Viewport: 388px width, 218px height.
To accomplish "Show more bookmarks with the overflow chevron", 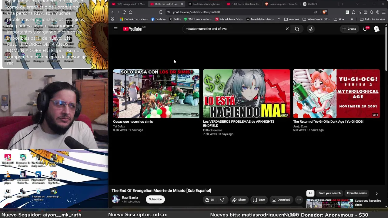I will pyautogui.click(x=352, y=19).
